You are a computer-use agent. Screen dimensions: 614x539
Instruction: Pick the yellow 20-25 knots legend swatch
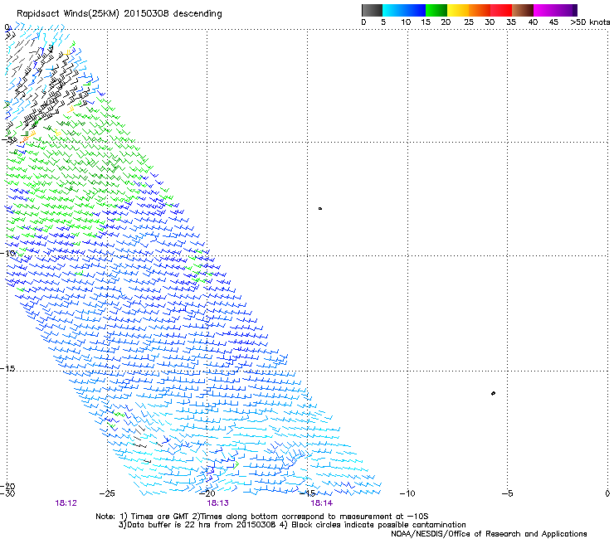458,10
